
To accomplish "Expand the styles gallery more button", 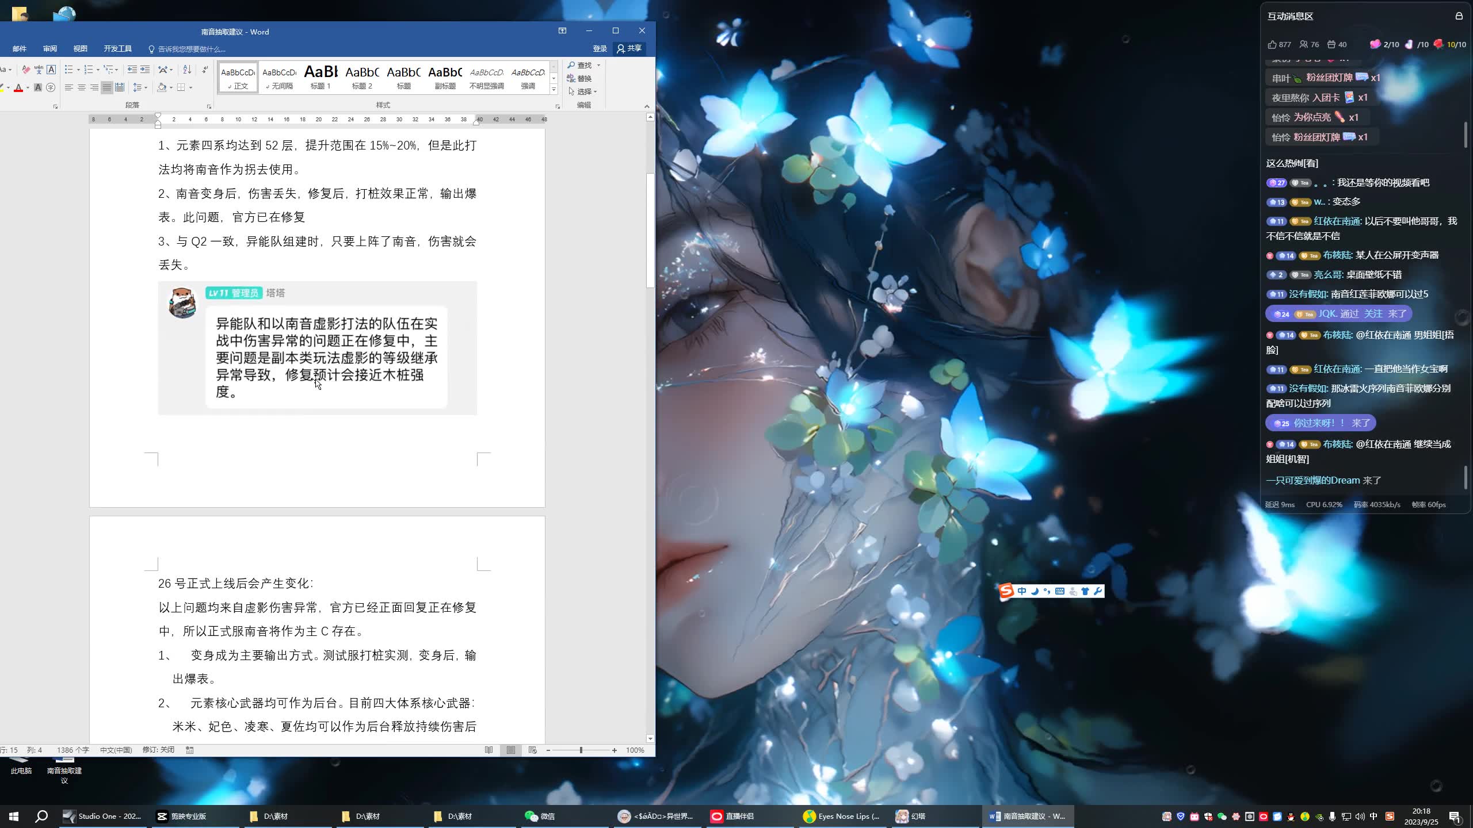I will tap(554, 90).
